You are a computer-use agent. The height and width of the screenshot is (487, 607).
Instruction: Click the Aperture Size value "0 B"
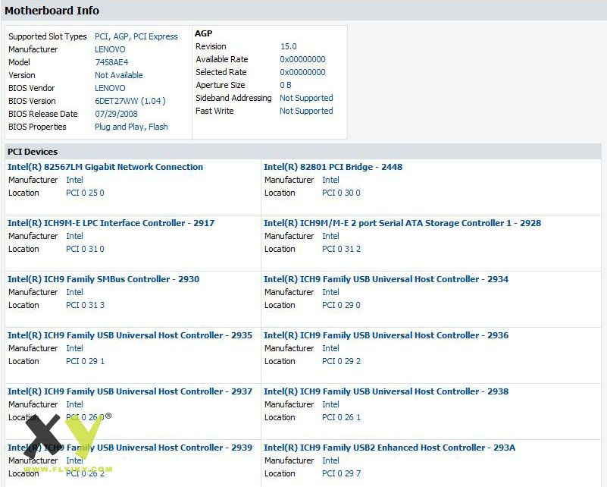(x=286, y=85)
